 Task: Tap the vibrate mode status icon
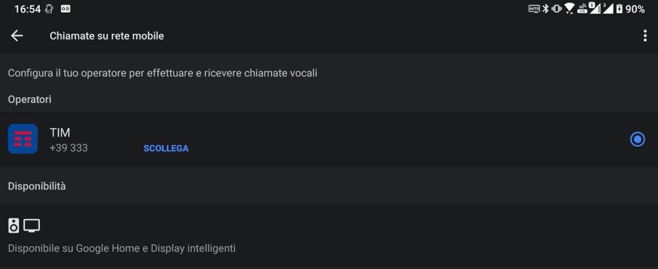(x=557, y=9)
